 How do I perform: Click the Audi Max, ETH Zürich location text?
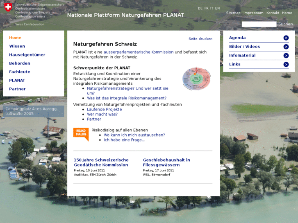tap(95, 175)
